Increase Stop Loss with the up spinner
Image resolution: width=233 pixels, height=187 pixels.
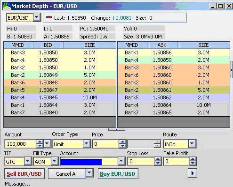coord(158,159)
